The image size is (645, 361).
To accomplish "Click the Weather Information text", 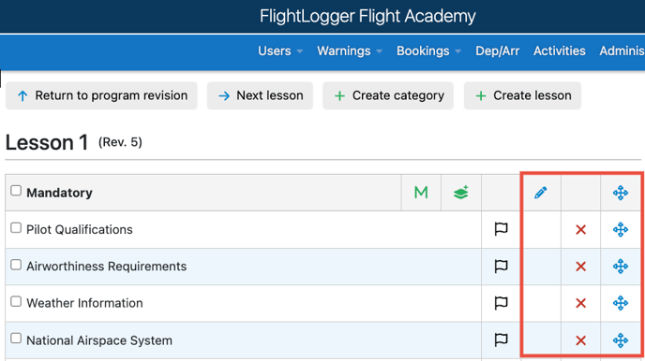I will coord(84,303).
